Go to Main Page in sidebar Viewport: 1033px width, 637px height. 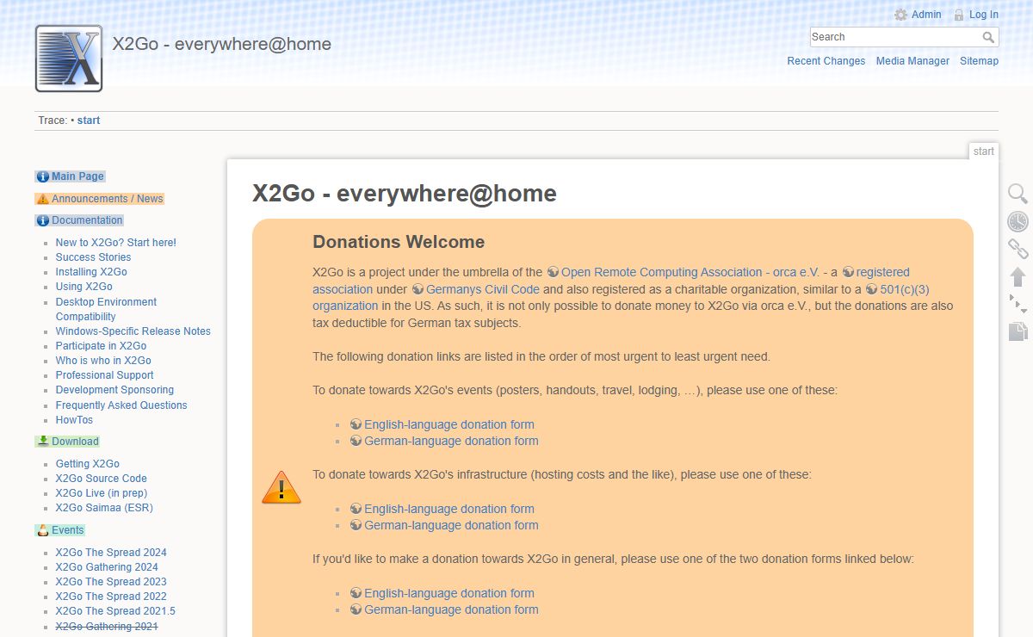coord(77,176)
